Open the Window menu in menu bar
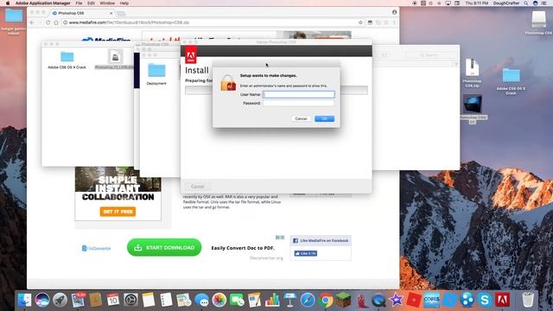 click(107, 3)
